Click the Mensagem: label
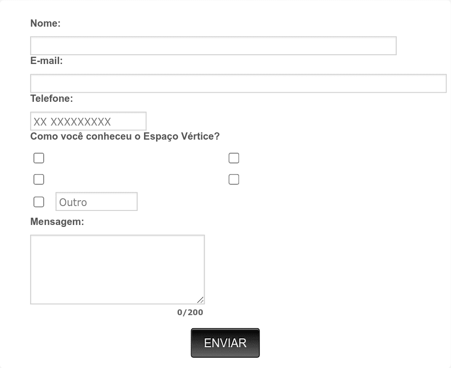This screenshot has width=451, height=368. (57, 222)
